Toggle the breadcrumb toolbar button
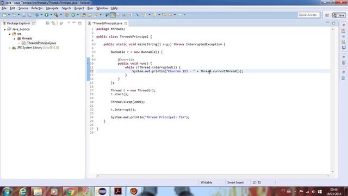 coord(107,15)
